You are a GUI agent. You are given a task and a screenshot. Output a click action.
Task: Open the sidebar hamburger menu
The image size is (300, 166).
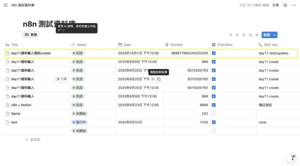pos(6,5)
